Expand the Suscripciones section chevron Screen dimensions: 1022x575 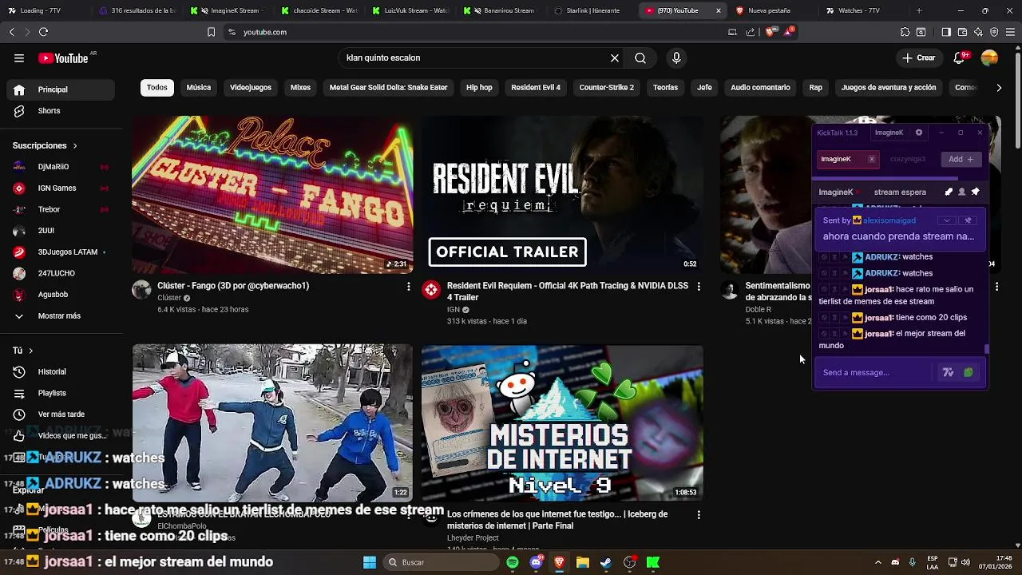pyautogui.click(x=75, y=146)
